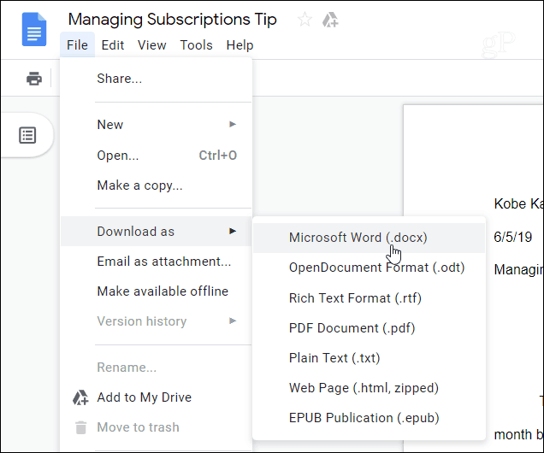This screenshot has height=453, width=544.
Task: Open the View menu
Action: pos(151,45)
